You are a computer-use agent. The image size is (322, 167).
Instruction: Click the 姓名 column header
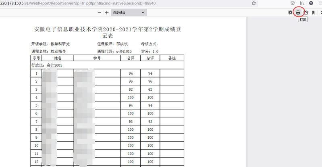(x=58, y=58)
